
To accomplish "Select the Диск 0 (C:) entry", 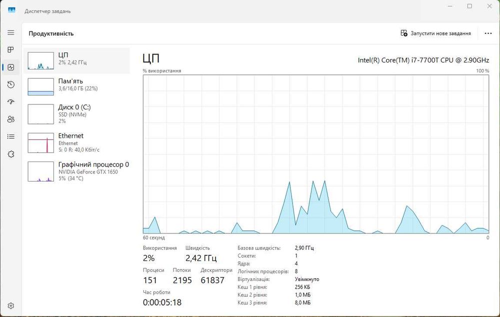I will [x=77, y=114].
